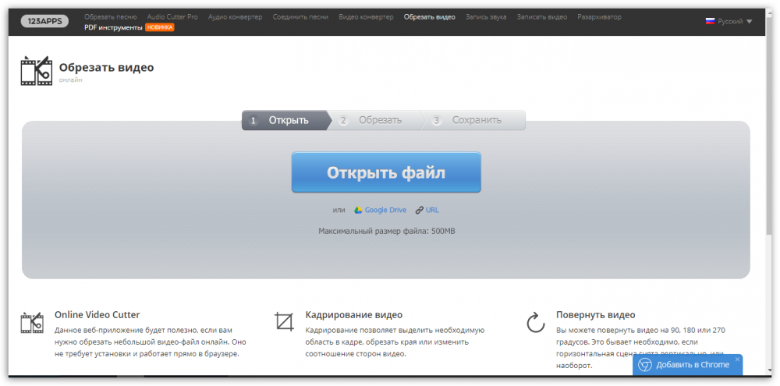Open the Аудио конвертер page

(235, 16)
